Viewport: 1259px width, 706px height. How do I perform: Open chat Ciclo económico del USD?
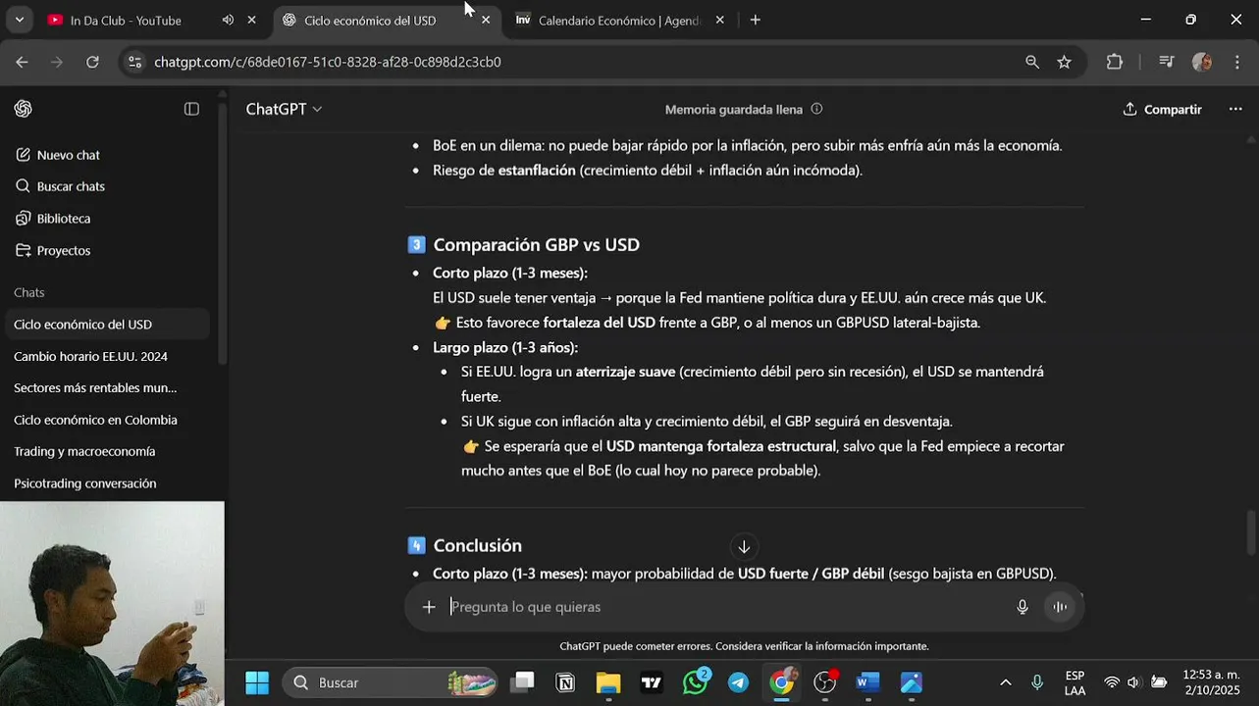coord(108,325)
